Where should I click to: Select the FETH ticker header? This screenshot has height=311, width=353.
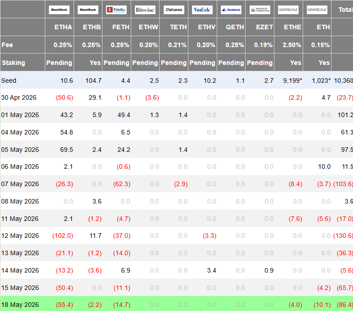click(x=121, y=27)
